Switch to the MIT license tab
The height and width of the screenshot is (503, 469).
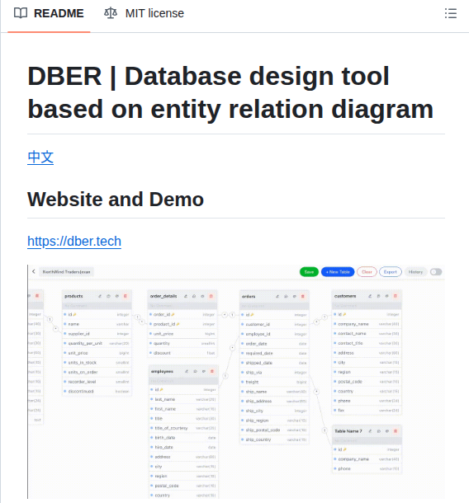pos(144,13)
